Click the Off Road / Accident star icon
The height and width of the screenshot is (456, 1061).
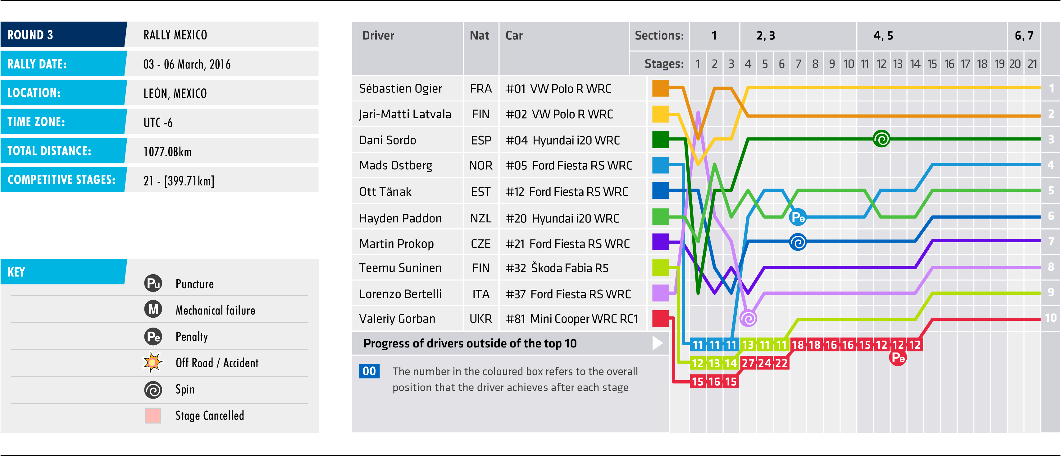point(153,363)
